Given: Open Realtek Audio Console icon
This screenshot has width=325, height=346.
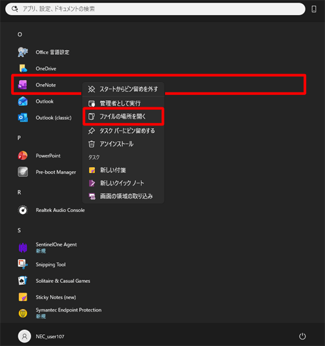Looking at the screenshot, I should tap(23, 210).
